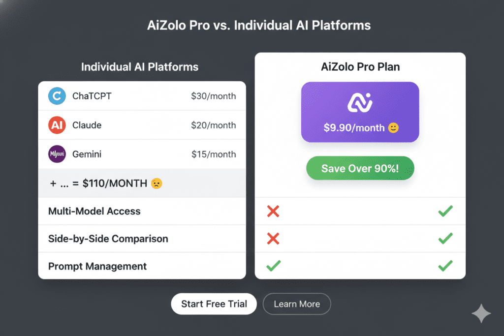This screenshot has height=336, width=504.
Task: Click the Gemini platform icon
Action: click(x=57, y=154)
